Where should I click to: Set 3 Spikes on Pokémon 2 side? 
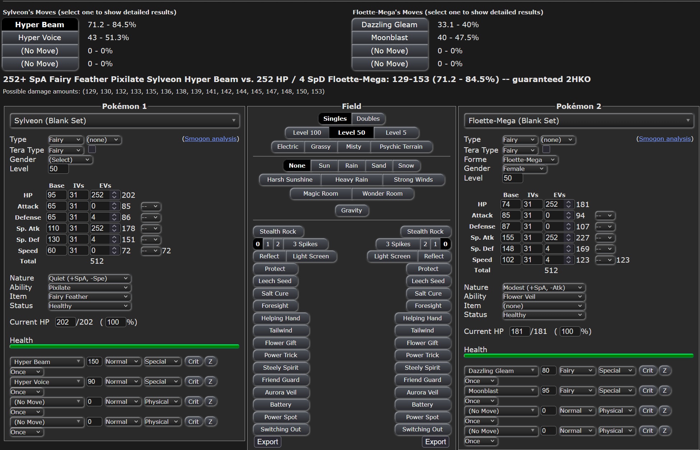click(x=398, y=244)
